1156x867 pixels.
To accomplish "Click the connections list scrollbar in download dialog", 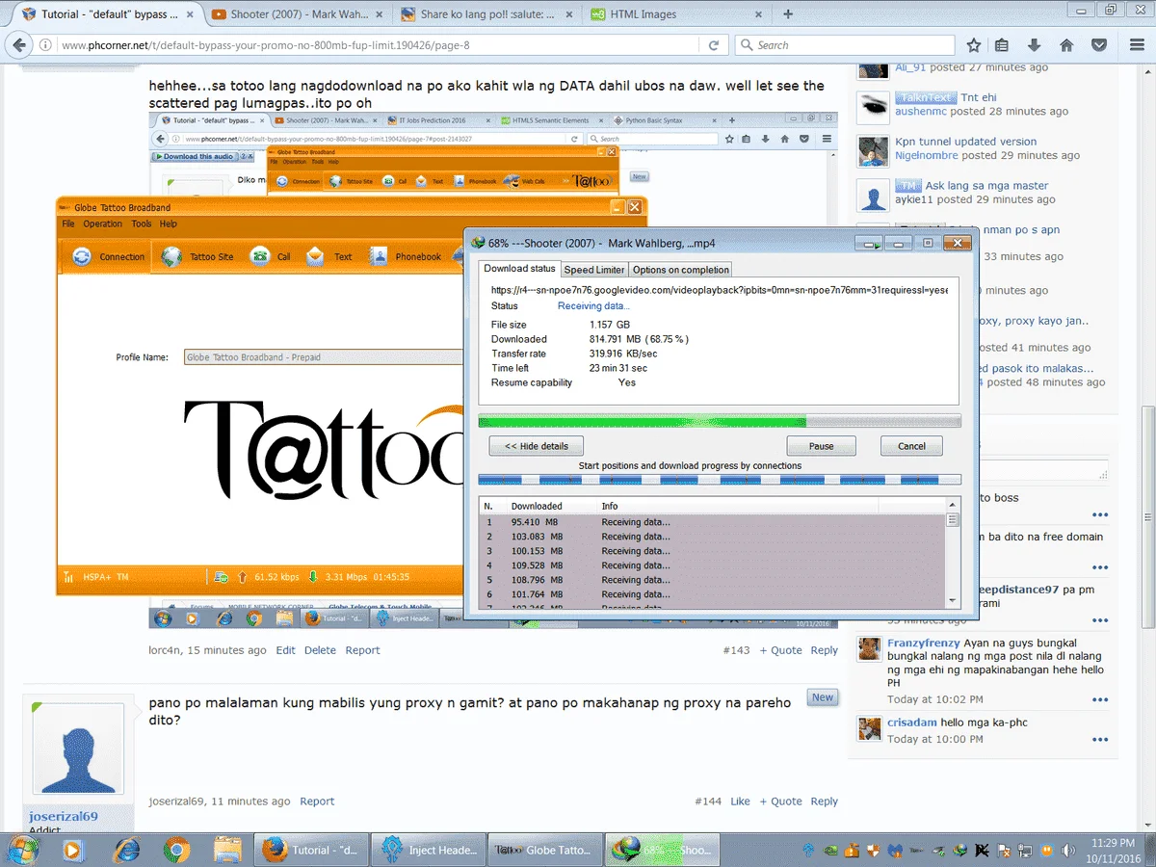I will pos(952,554).
